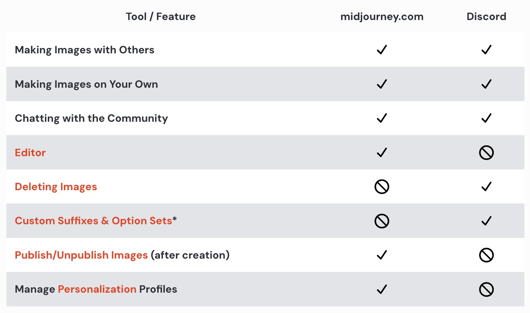Open the Deleting Images link

[x=56, y=187]
